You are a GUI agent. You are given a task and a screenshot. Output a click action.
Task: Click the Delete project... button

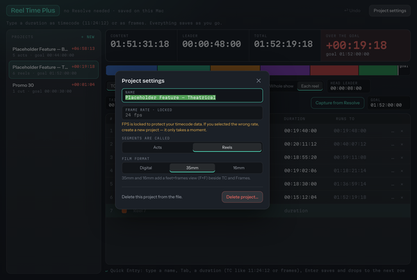pos(243,197)
